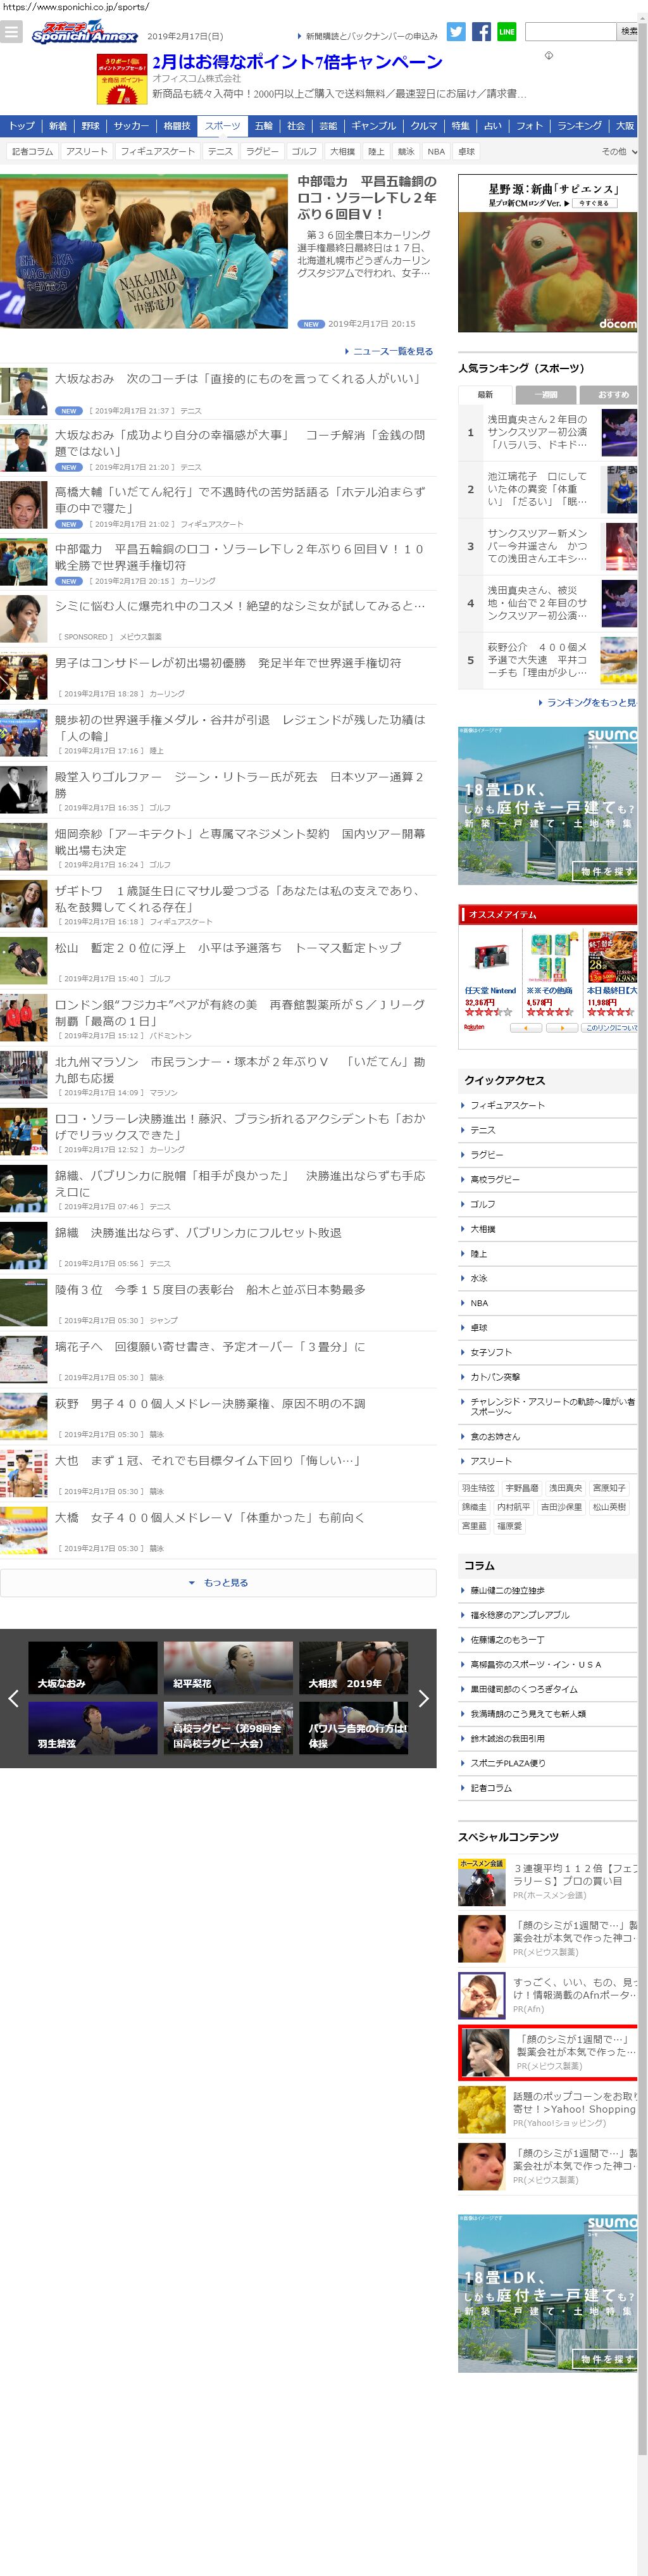Click the carousel left arrow

(x=13, y=1698)
